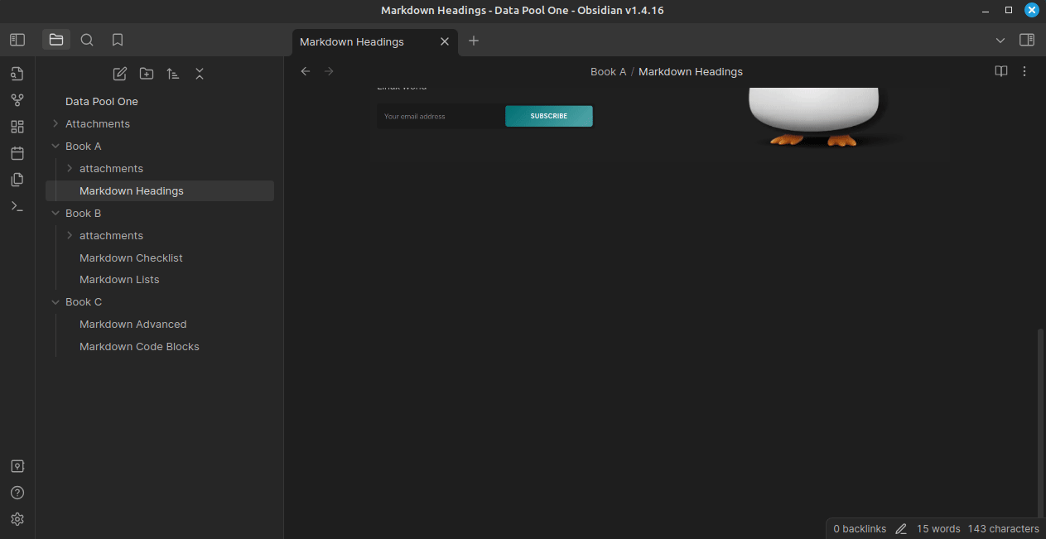Open tab list dropdown arrow
Viewport: 1046px width, 539px height.
tap(1000, 41)
